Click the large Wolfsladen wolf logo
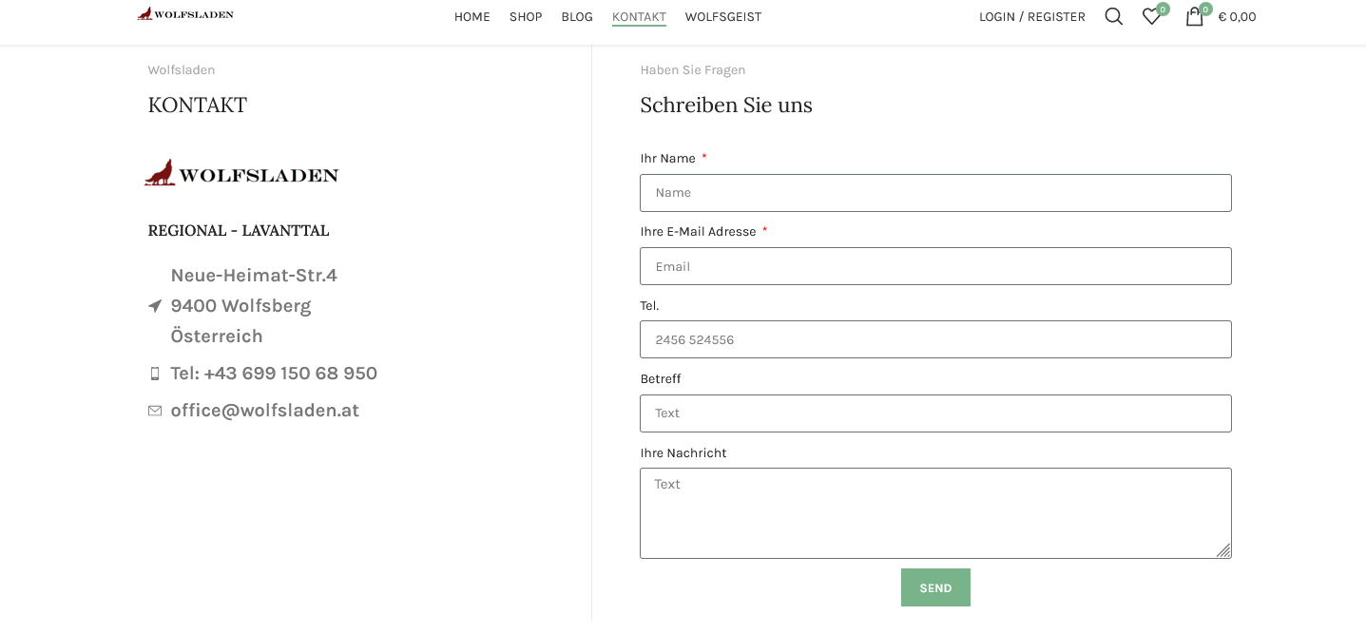 pos(241,173)
